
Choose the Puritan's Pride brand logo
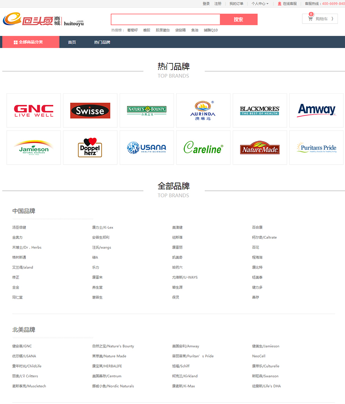316,148
